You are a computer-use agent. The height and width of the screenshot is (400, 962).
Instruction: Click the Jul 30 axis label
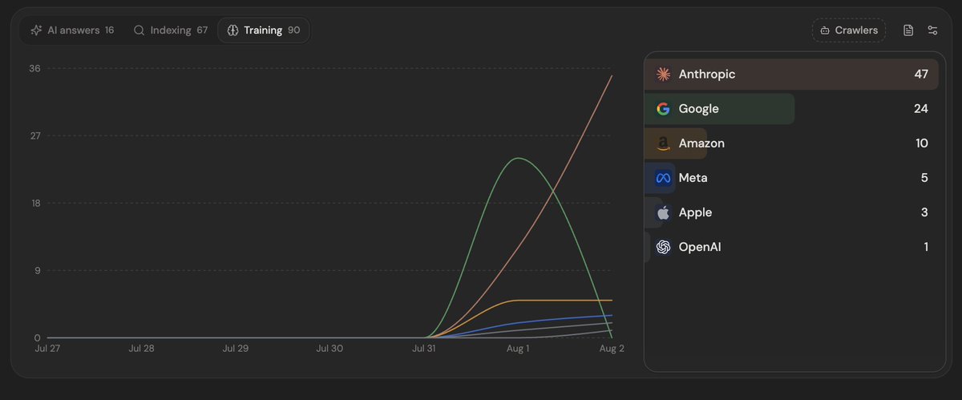pyautogui.click(x=329, y=349)
